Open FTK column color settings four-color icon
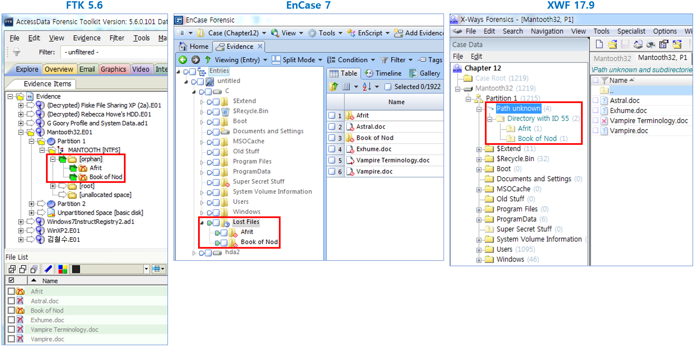Viewport: 695px width, 347px height. (63, 269)
